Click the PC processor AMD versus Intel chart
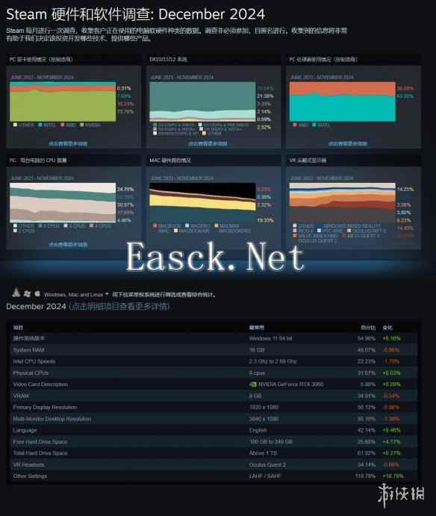Viewport: 436px width, 516px height. point(342,102)
